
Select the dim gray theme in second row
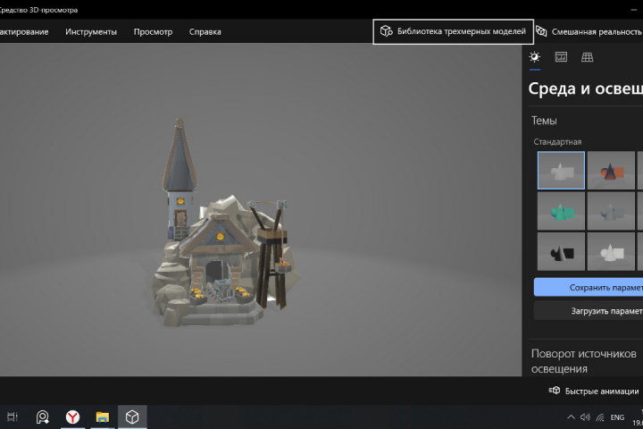tap(611, 211)
